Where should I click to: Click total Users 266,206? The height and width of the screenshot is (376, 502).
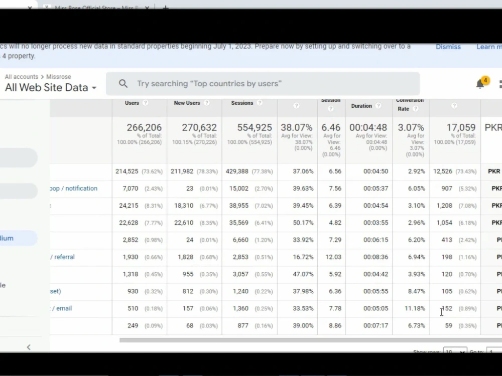point(144,127)
